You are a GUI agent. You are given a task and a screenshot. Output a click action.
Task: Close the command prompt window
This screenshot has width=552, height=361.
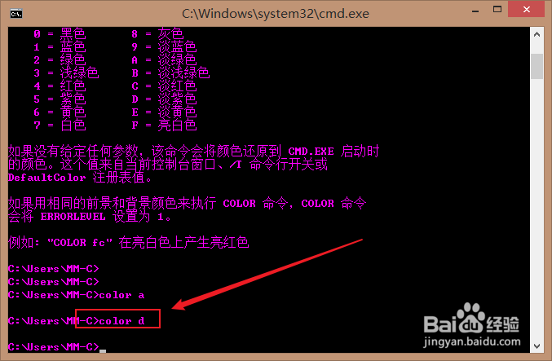(526, 10)
